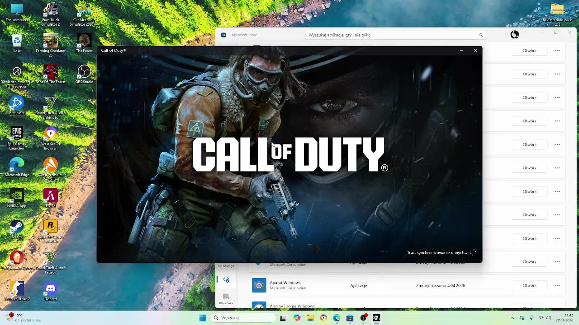Viewport: 579px width, 325px height.
Task: Click Otwórz for Aparat Windows
Action: pyautogui.click(x=529, y=285)
